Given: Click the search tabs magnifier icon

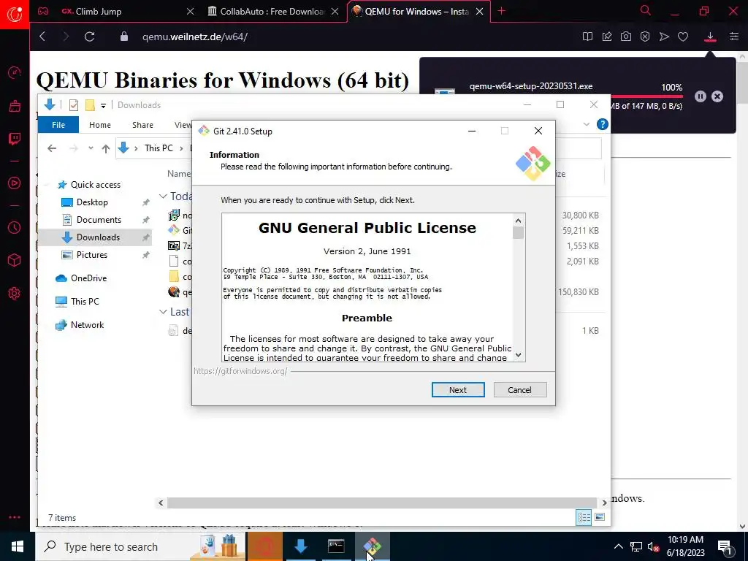Looking at the screenshot, I should click(x=646, y=10).
